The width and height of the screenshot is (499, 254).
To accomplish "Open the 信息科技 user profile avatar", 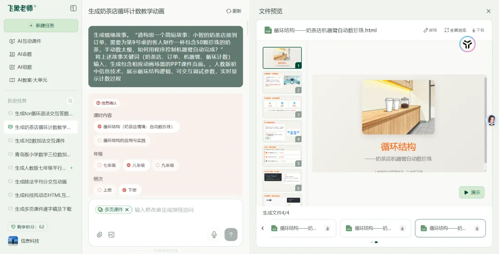I will (x=13, y=241).
